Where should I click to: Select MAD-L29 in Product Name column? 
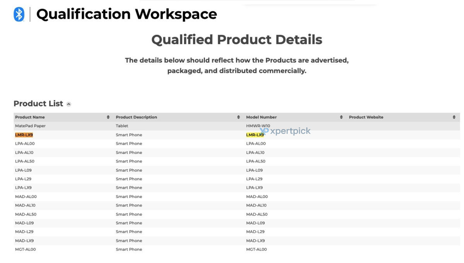(24, 232)
